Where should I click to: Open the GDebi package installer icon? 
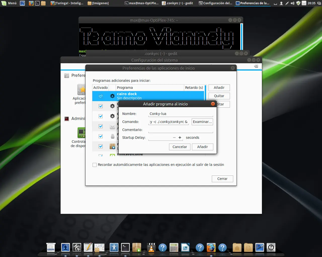pos(137,248)
